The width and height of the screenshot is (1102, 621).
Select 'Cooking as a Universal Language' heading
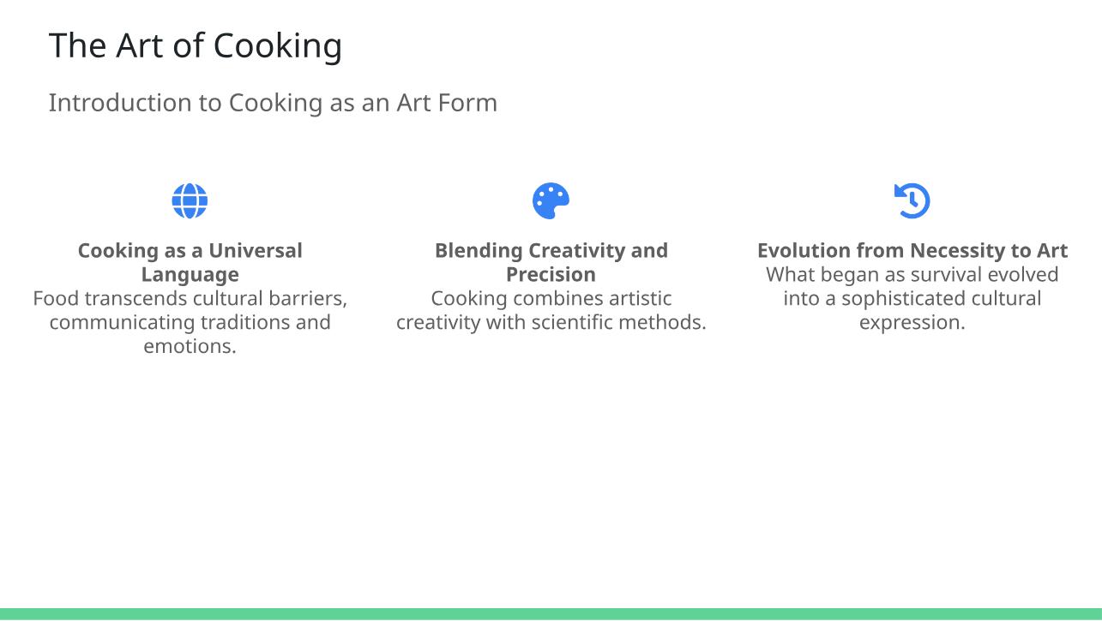tap(190, 262)
